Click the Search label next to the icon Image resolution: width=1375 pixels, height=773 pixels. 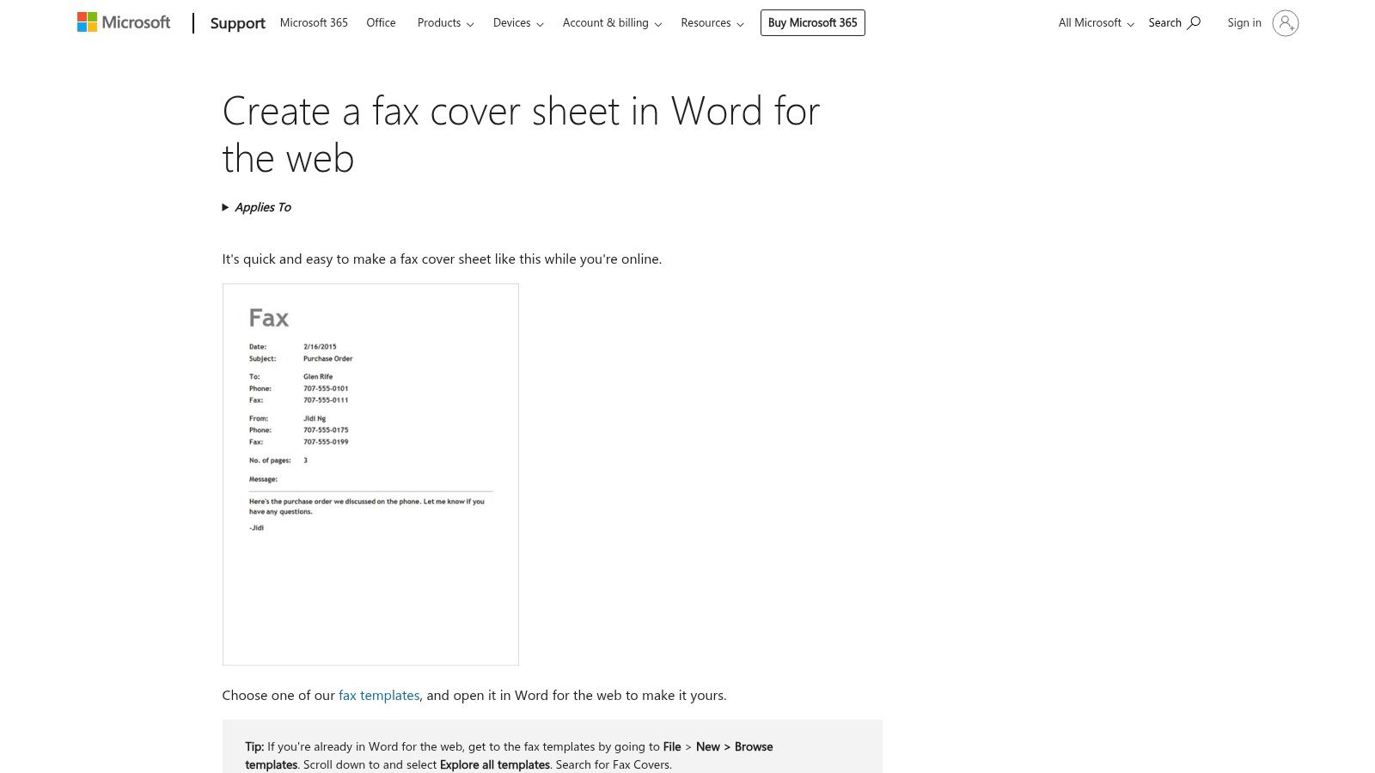point(1165,22)
